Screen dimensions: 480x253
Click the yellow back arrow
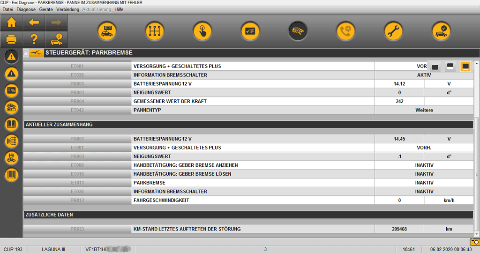(34, 22)
